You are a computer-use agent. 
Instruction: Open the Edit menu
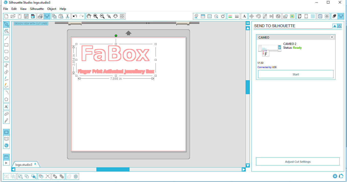tap(14, 9)
